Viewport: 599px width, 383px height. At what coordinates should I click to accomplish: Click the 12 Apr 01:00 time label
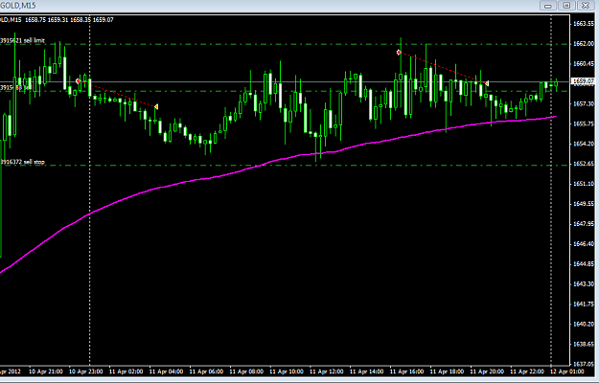[x=567, y=372]
